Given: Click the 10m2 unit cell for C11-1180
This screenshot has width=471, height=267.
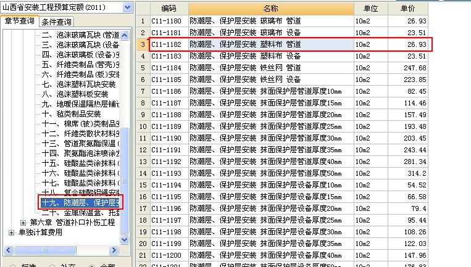Looking at the screenshot, I should pos(370,21).
